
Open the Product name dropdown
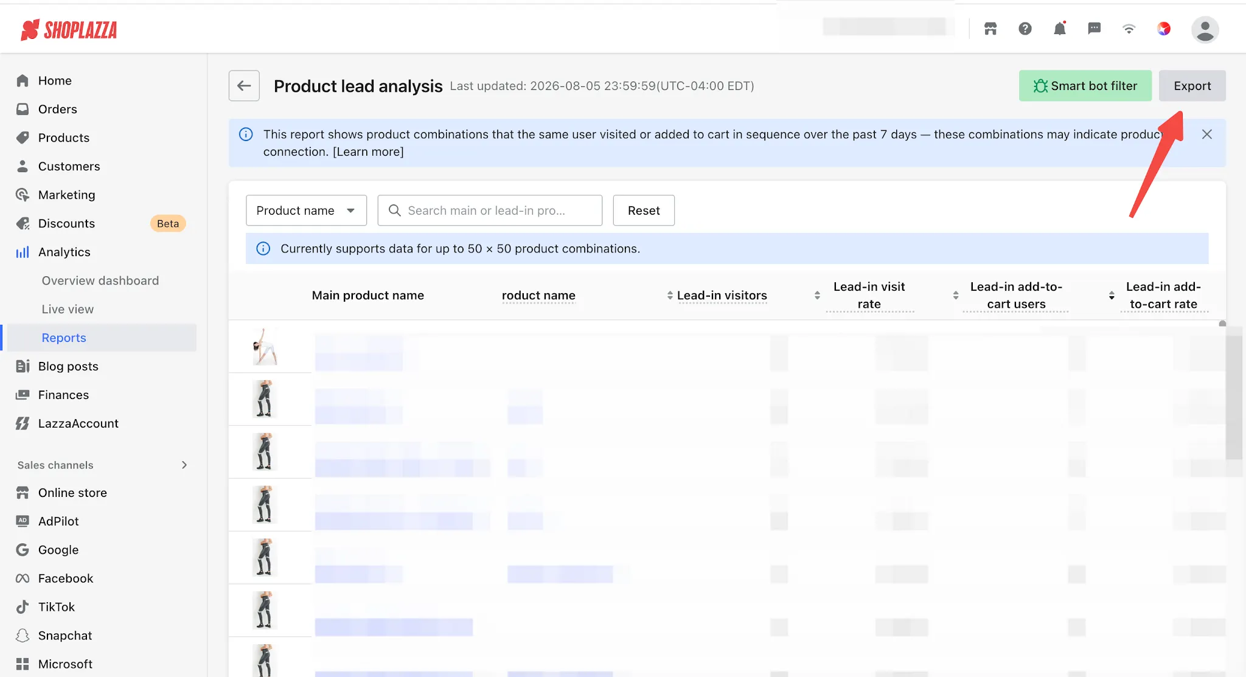pos(306,210)
